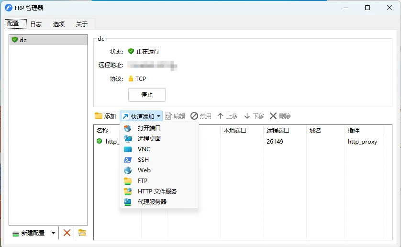Viewport: 401px width, 247px height.
Task: Click the 编辑 toolbar button
Action: (175, 116)
